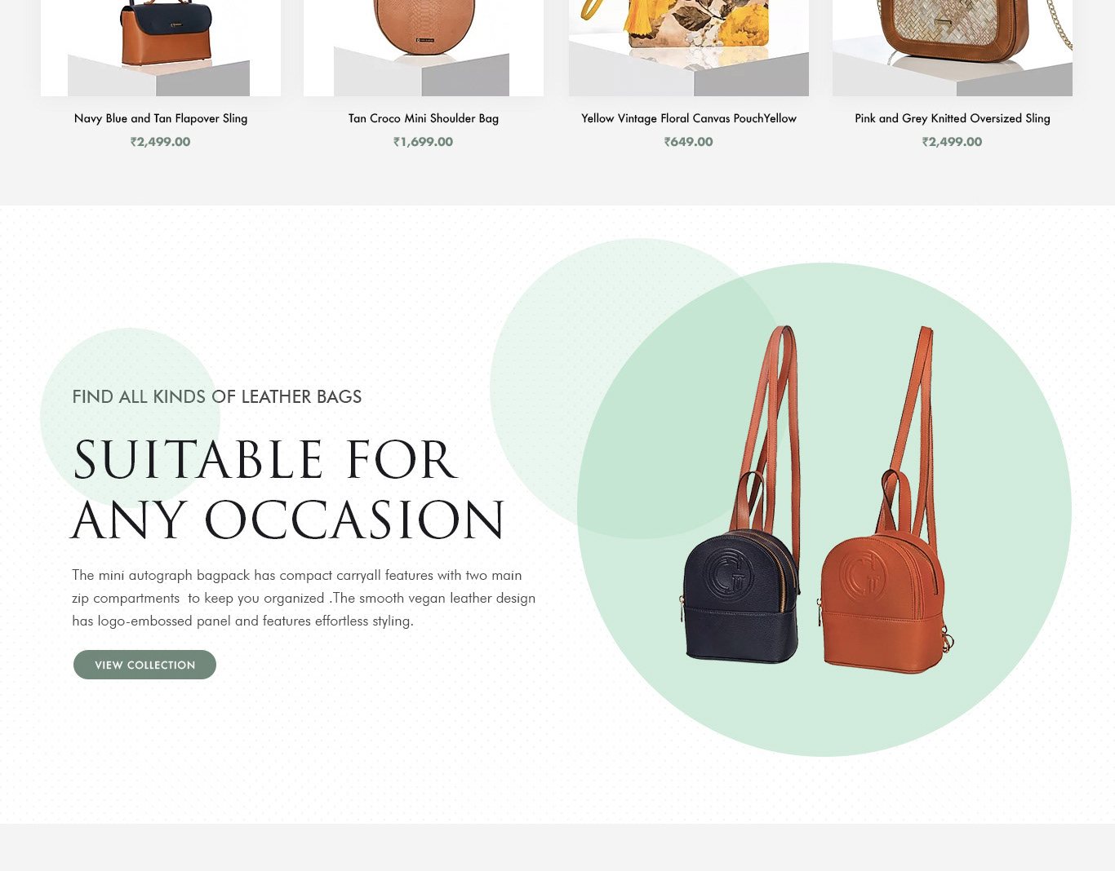Click the View Collection button
The height and width of the screenshot is (871, 1115).
pos(144,665)
